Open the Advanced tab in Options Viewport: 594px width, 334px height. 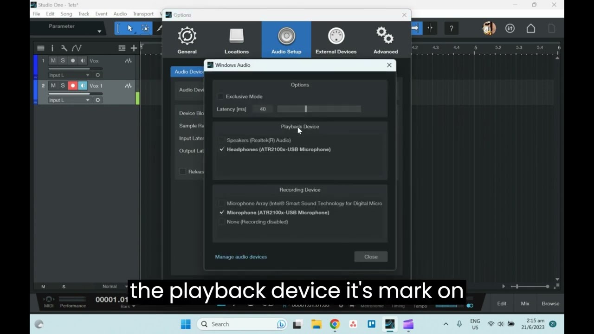click(x=386, y=40)
